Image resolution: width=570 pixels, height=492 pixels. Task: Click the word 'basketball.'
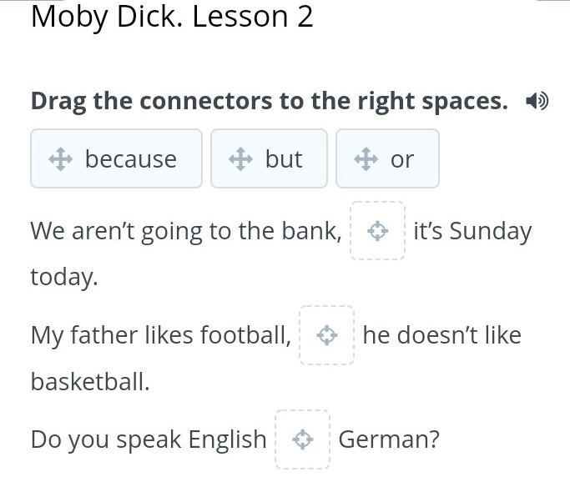coord(90,382)
